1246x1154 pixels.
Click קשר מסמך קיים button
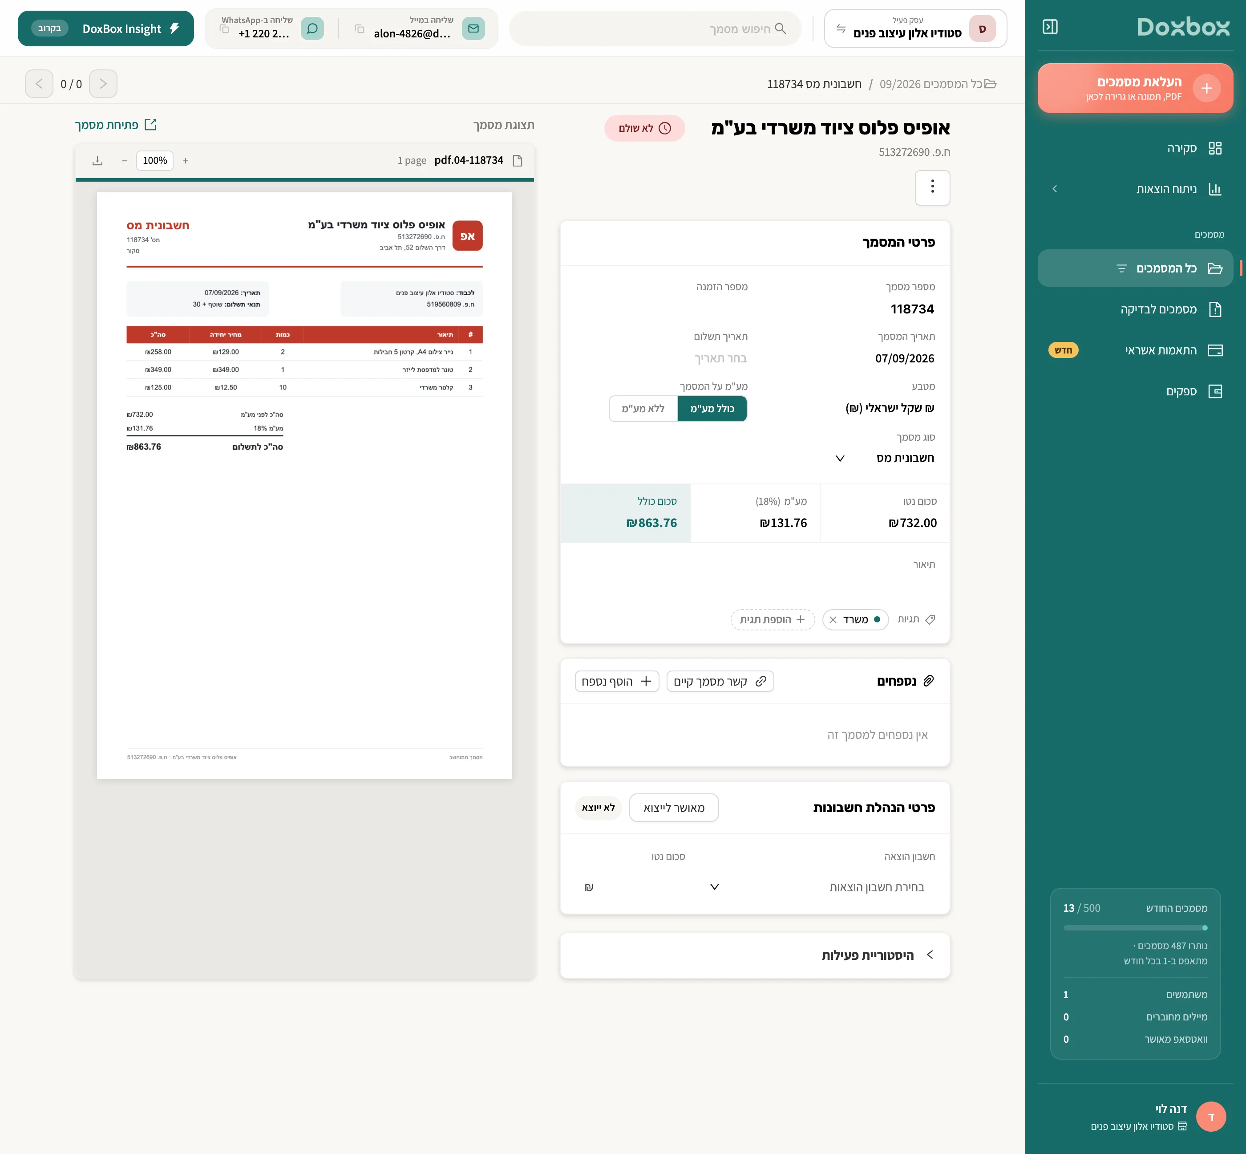click(x=720, y=681)
